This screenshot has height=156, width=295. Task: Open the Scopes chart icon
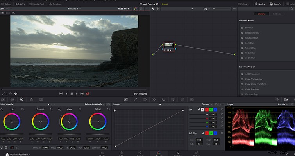pyautogui.click(x=286, y=99)
